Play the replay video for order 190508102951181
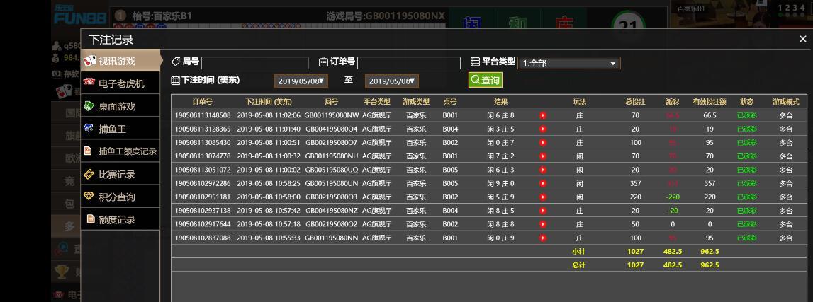The height and width of the screenshot is (302, 813). click(x=543, y=197)
